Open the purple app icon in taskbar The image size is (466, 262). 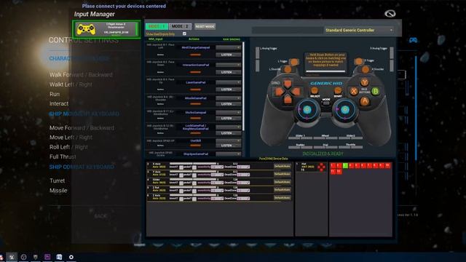coord(47,257)
